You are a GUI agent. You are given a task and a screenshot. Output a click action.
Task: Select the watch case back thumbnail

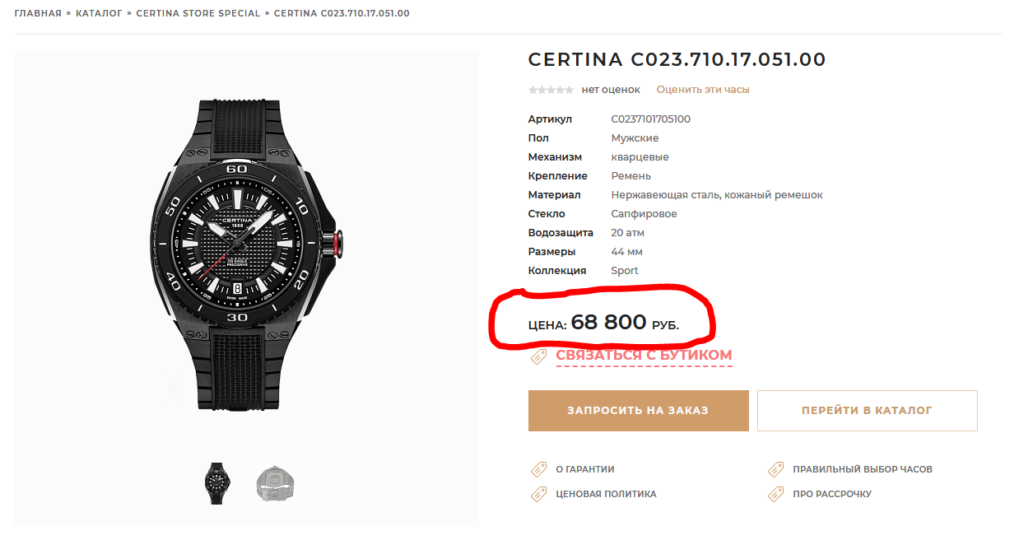tap(275, 483)
